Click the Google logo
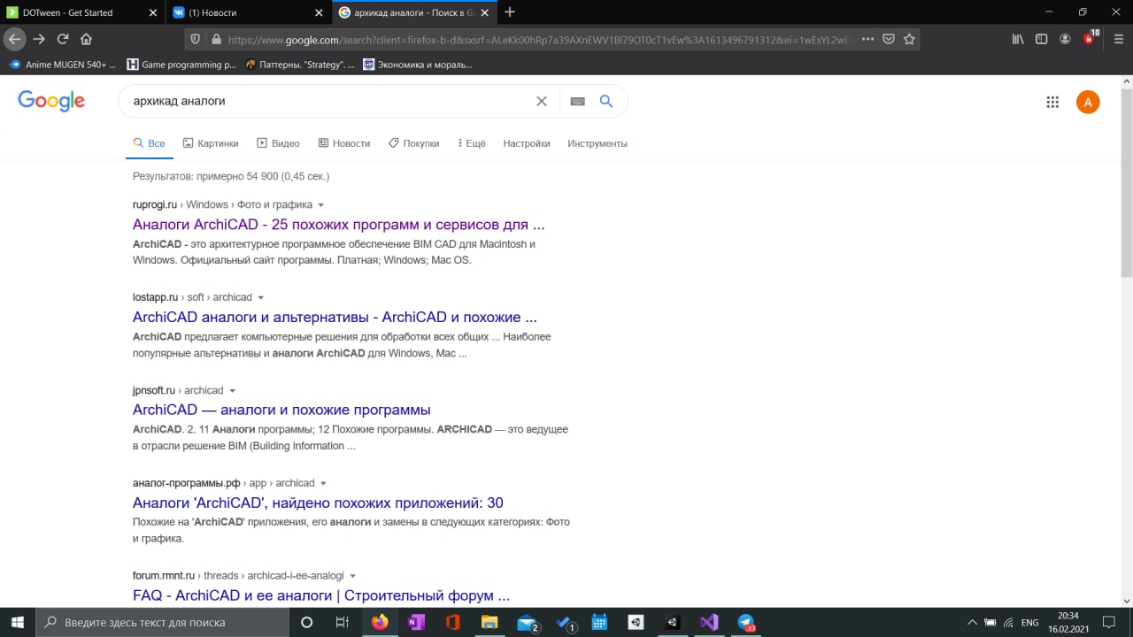 [51, 101]
